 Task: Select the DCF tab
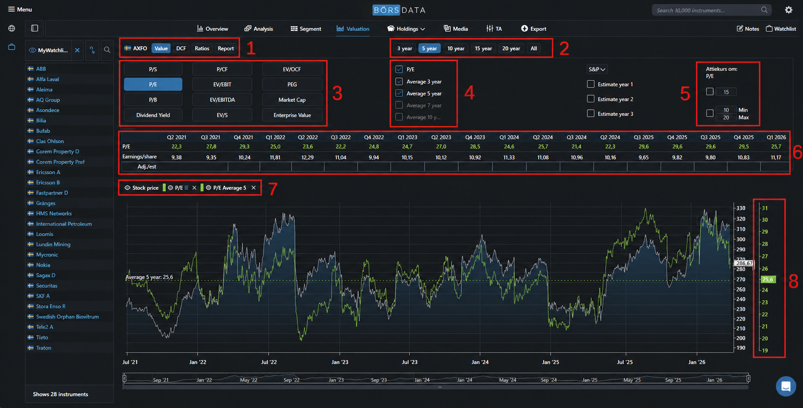tap(181, 48)
